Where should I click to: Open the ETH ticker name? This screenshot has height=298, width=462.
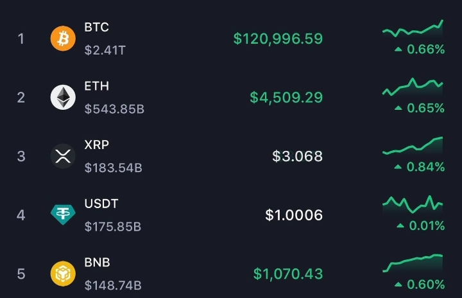click(97, 86)
